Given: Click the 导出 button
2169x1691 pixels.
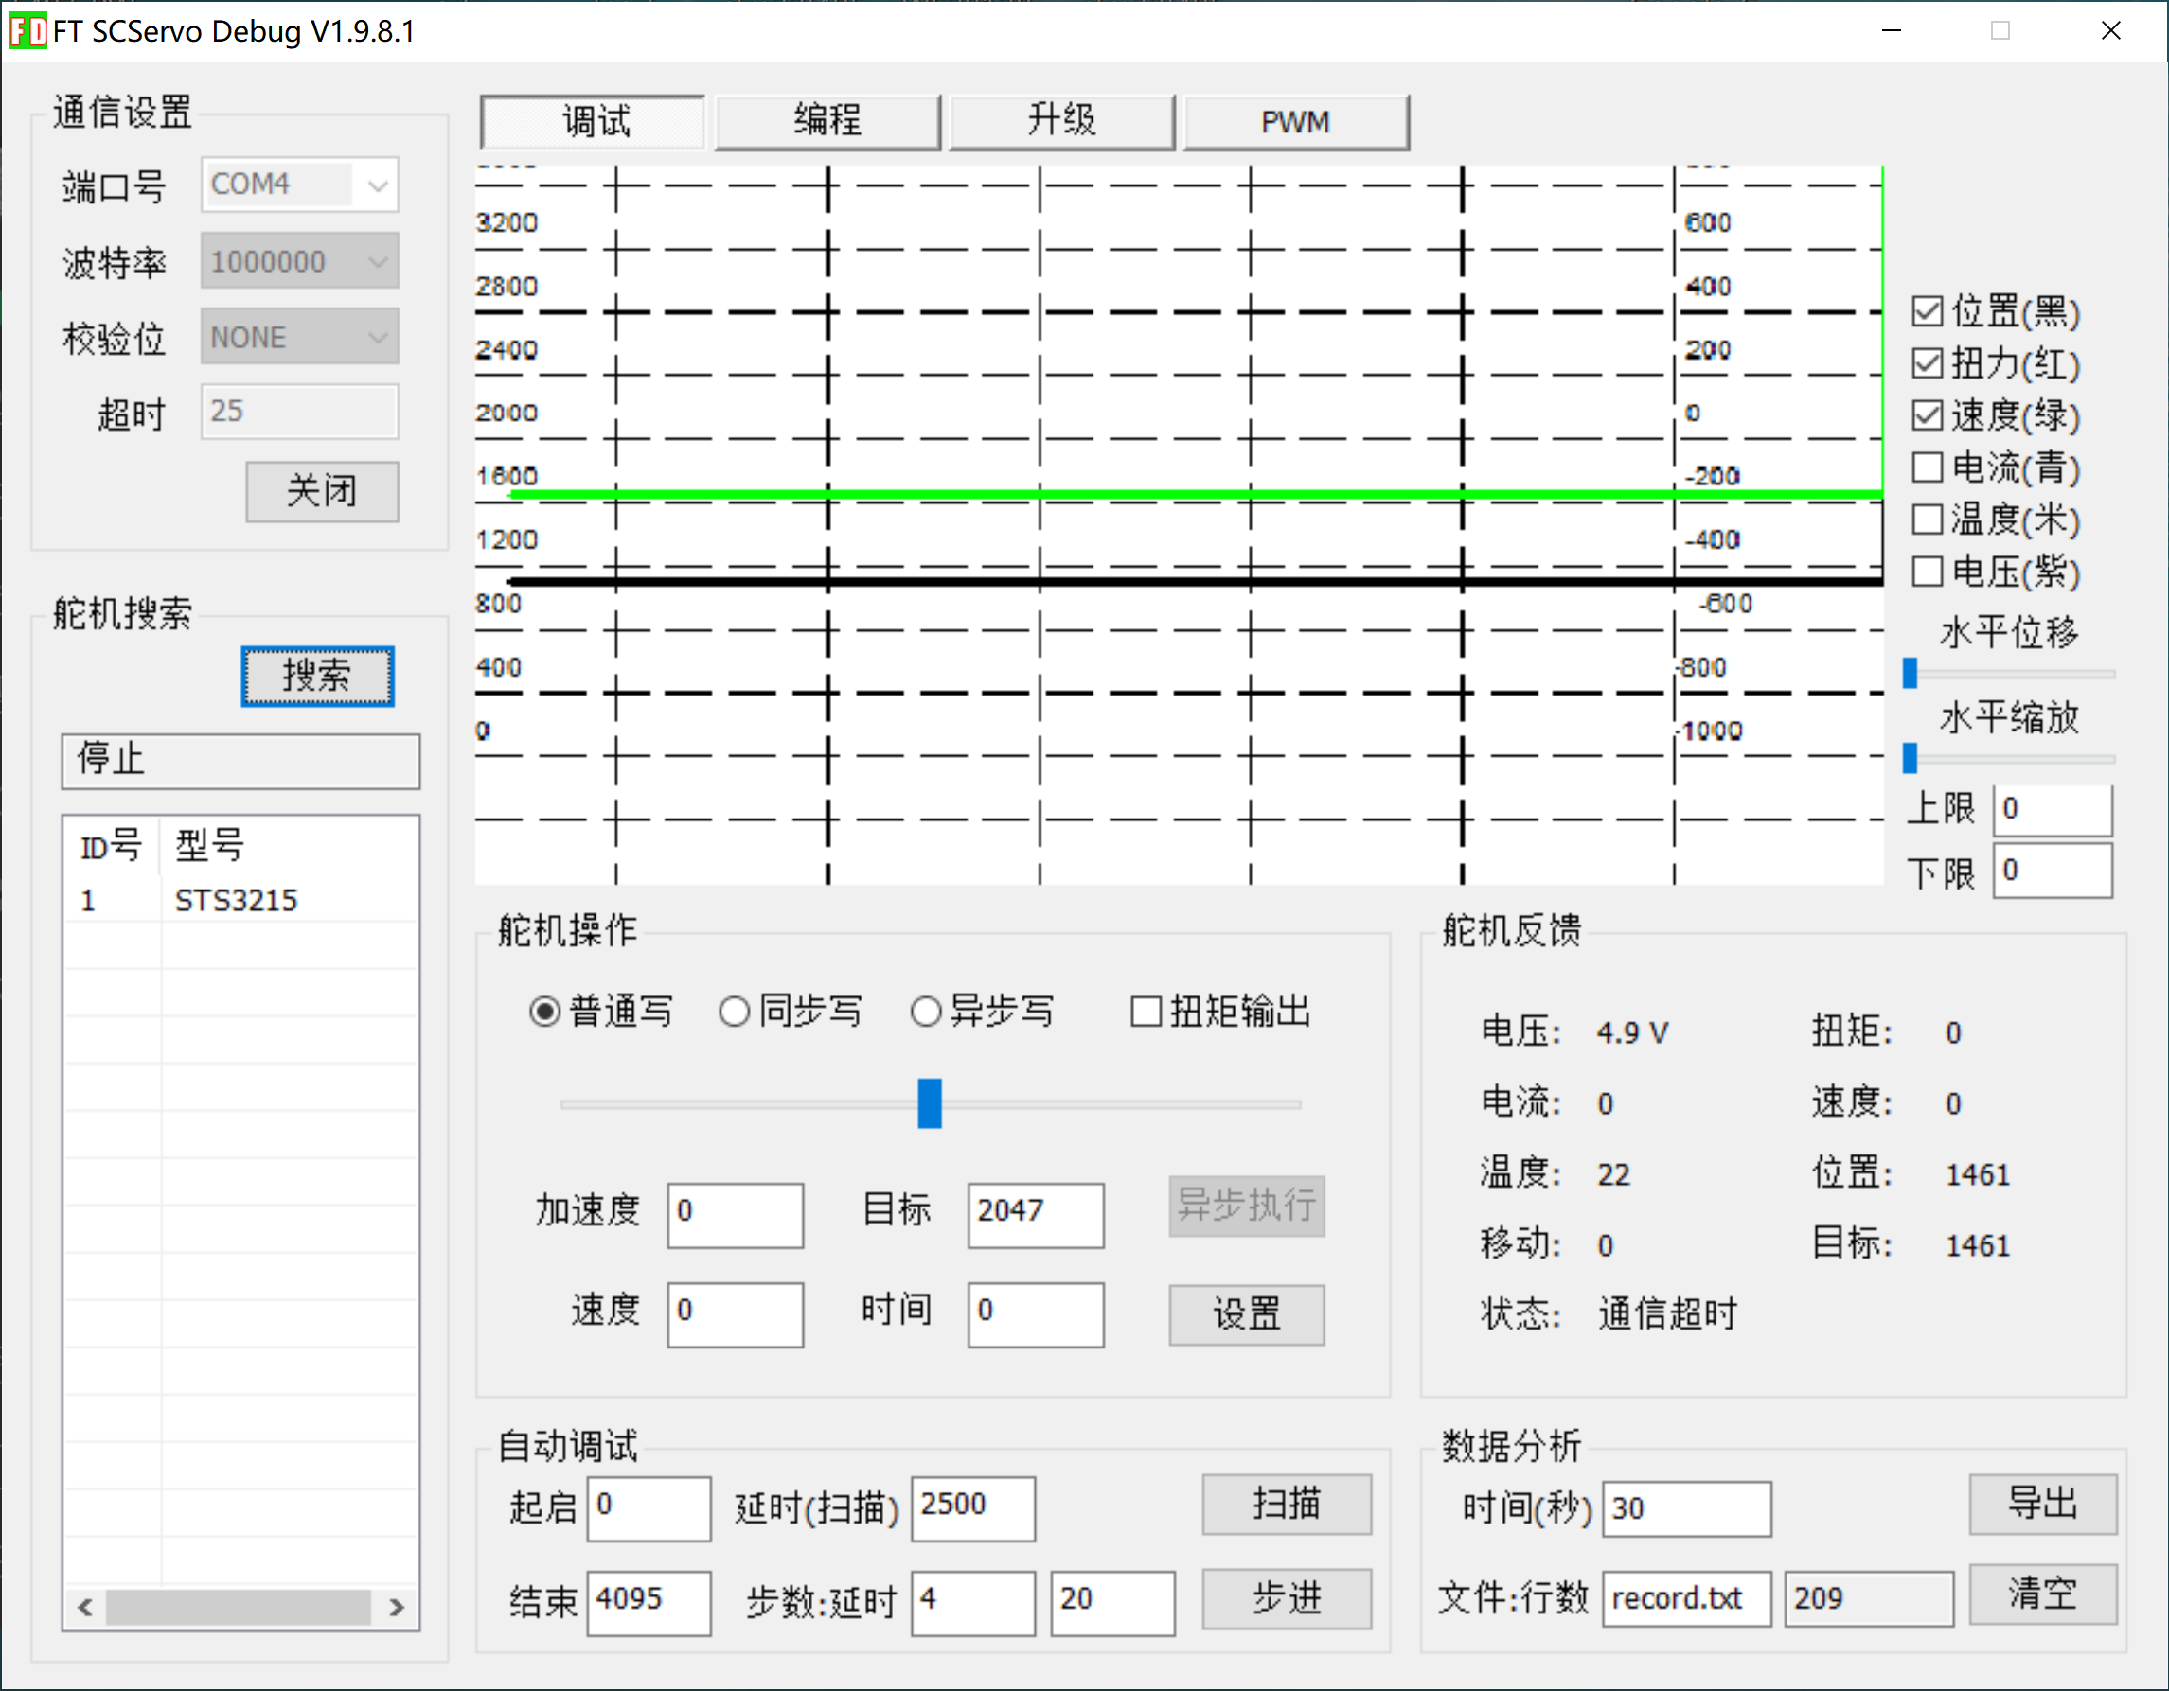Looking at the screenshot, I should click(x=2043, y=1505).
